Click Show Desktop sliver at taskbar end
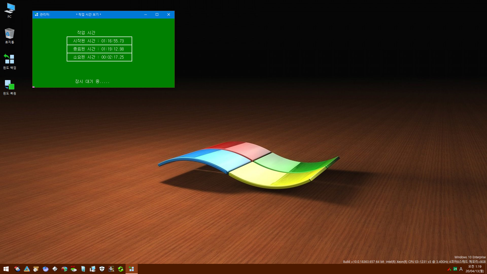 [x=486, y=269]
